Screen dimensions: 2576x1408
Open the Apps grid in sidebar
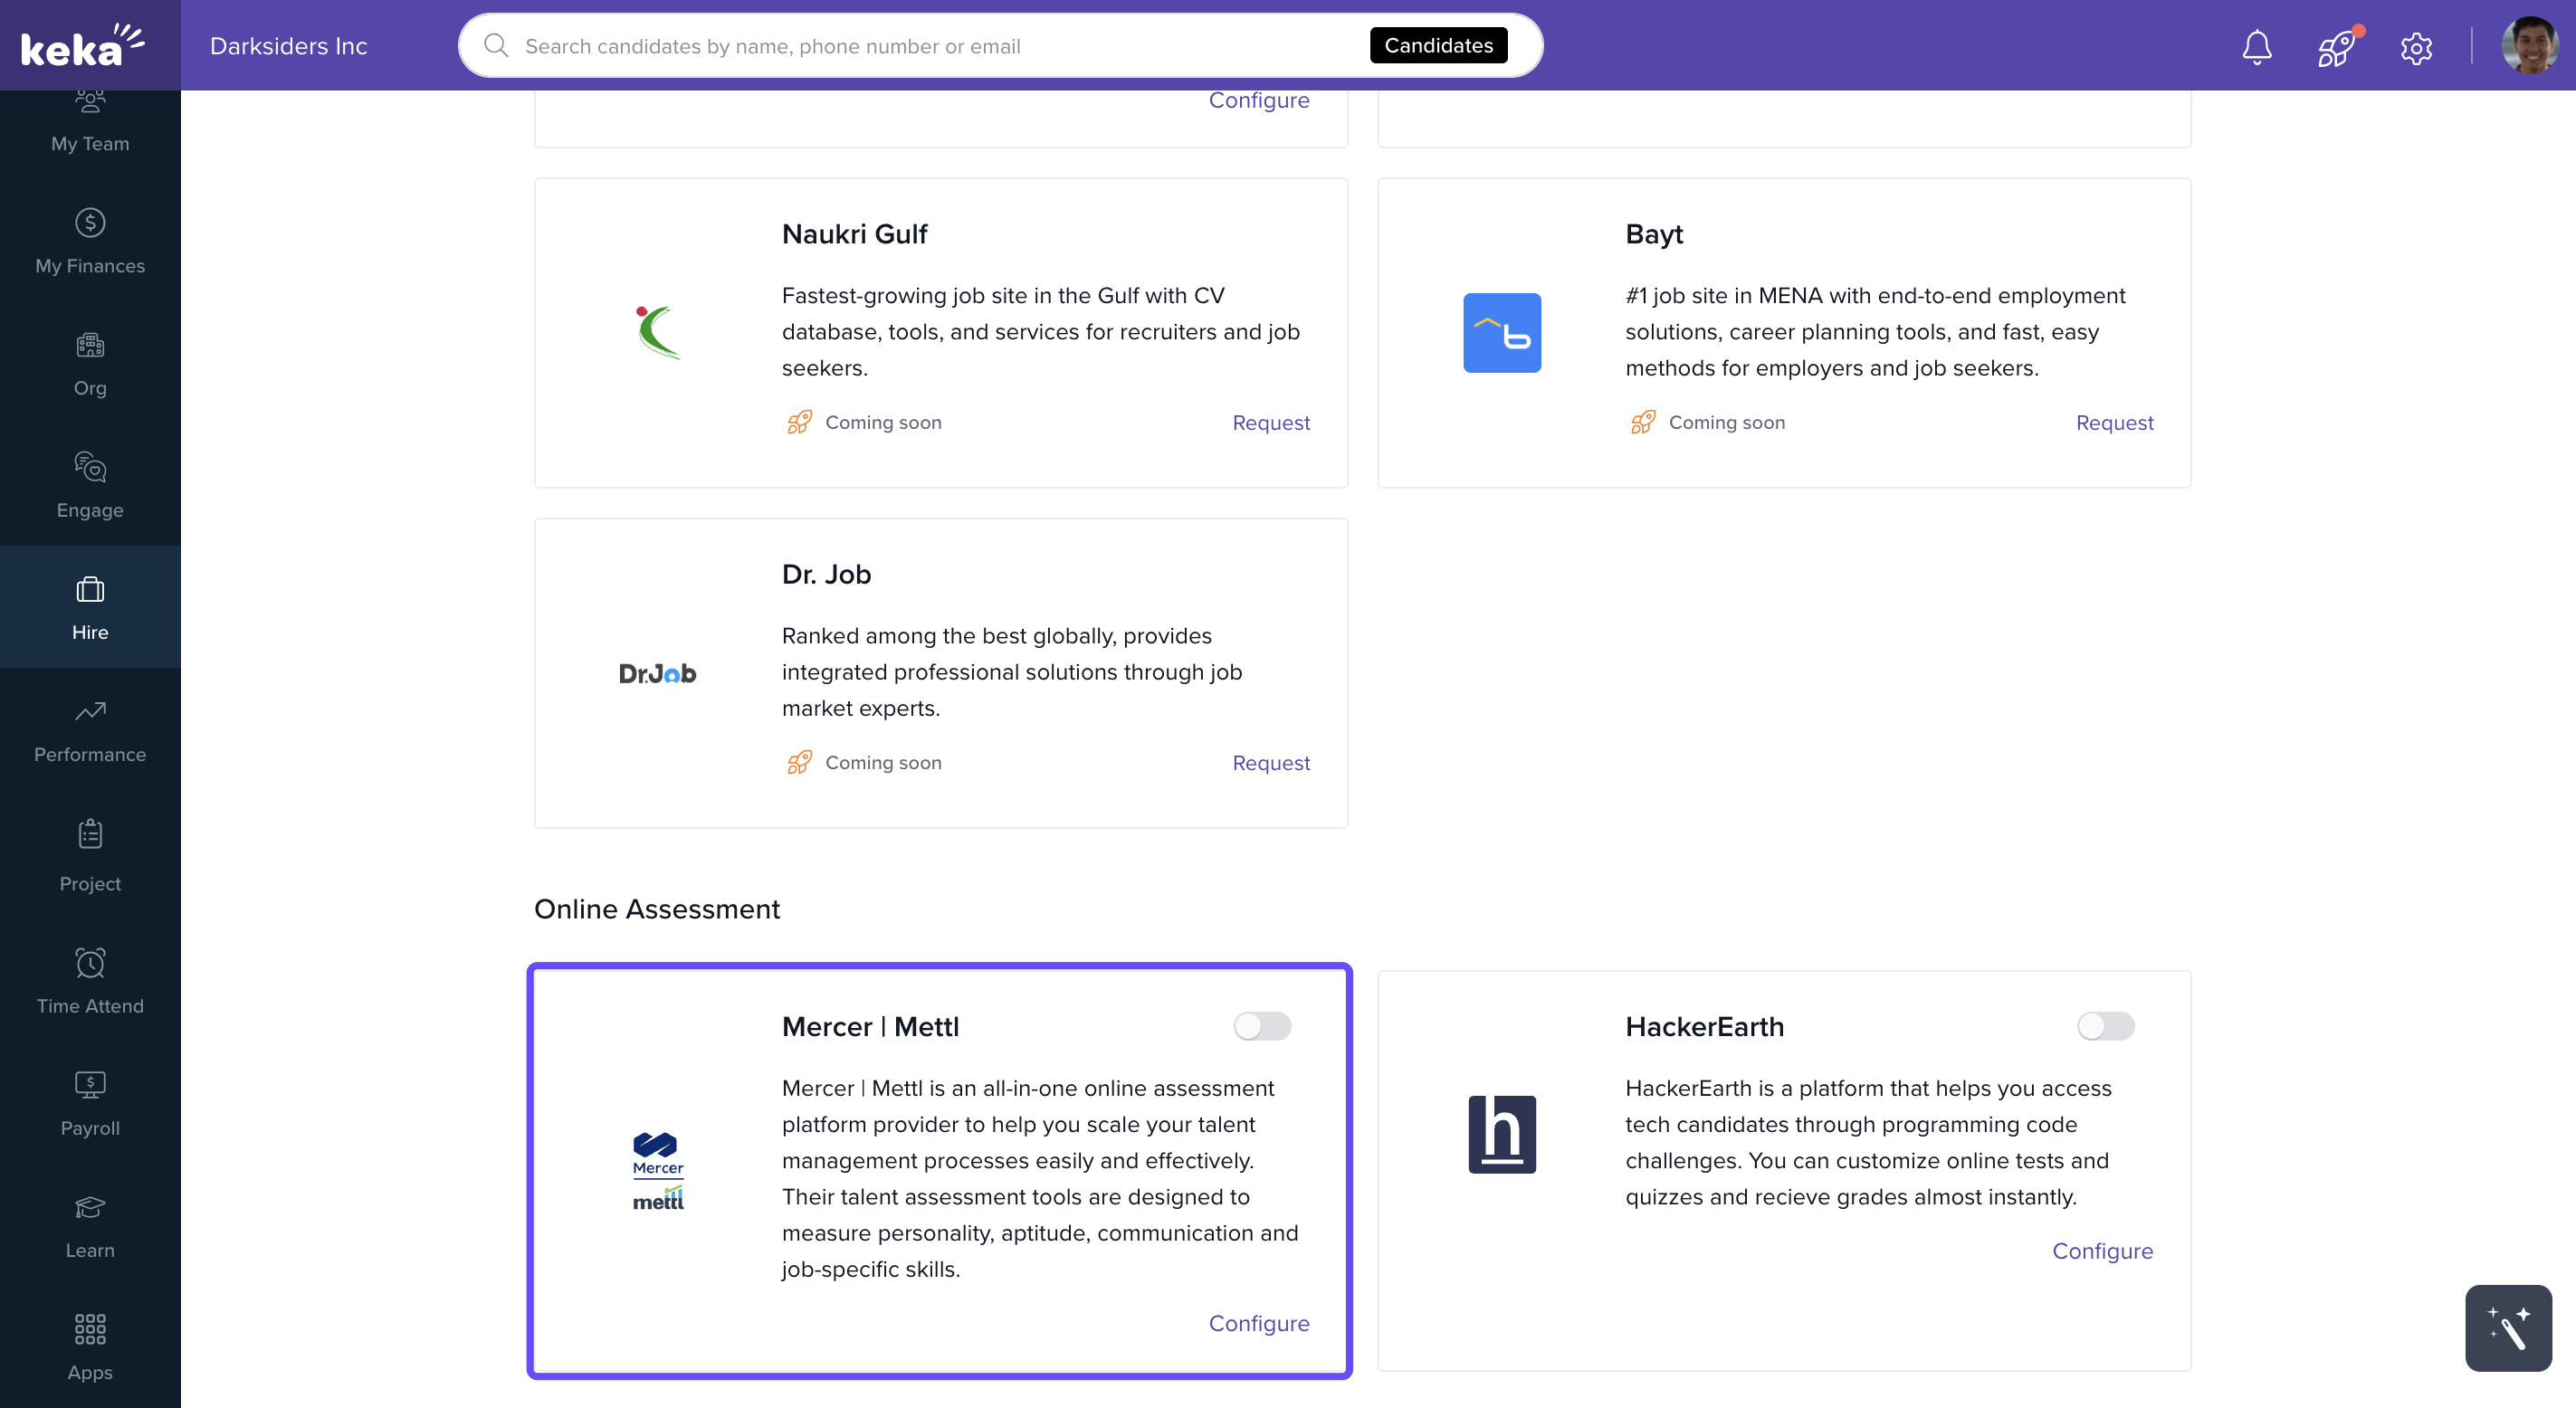tap(90, 1347)
